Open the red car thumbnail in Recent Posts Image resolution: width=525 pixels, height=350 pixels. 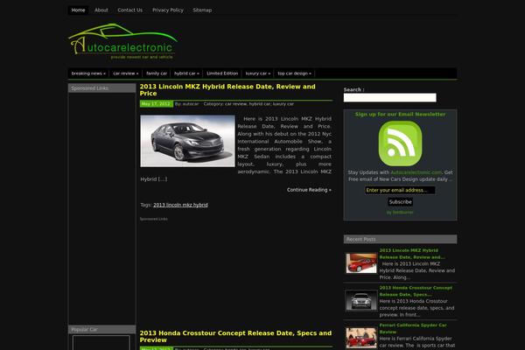click(x=360, y=262)
